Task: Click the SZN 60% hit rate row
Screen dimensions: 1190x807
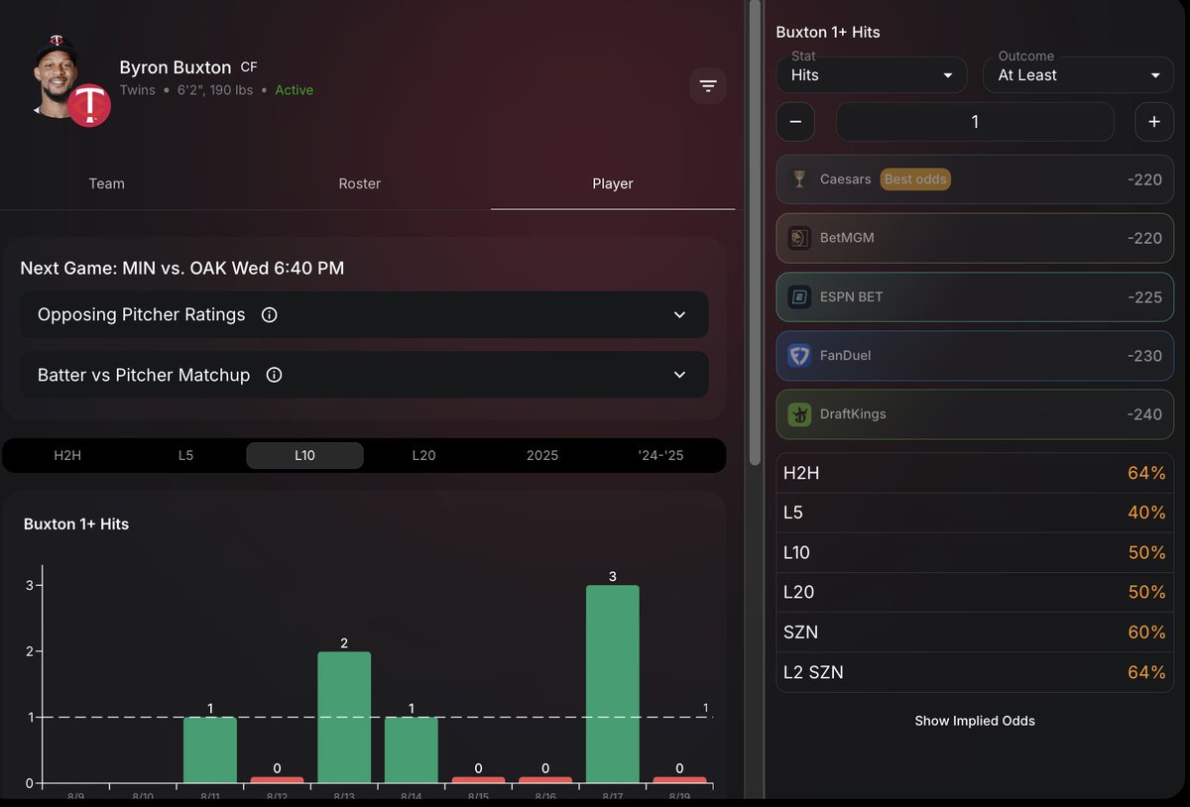Action: pos(975,632)
